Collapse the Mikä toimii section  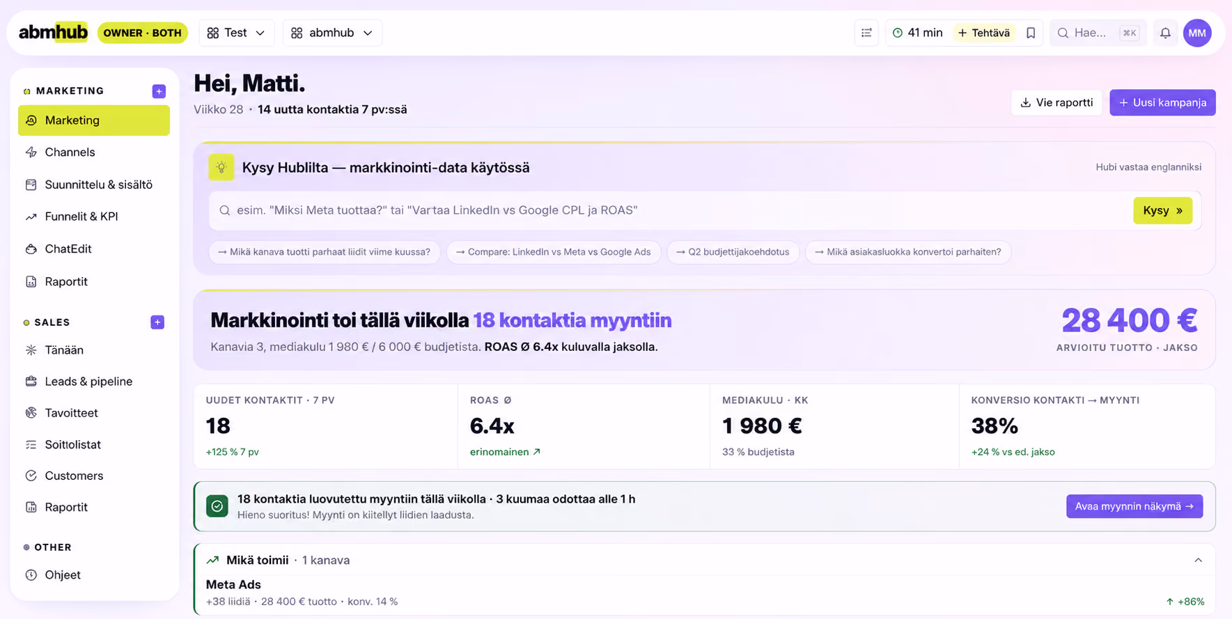(x=1198, y=560)
